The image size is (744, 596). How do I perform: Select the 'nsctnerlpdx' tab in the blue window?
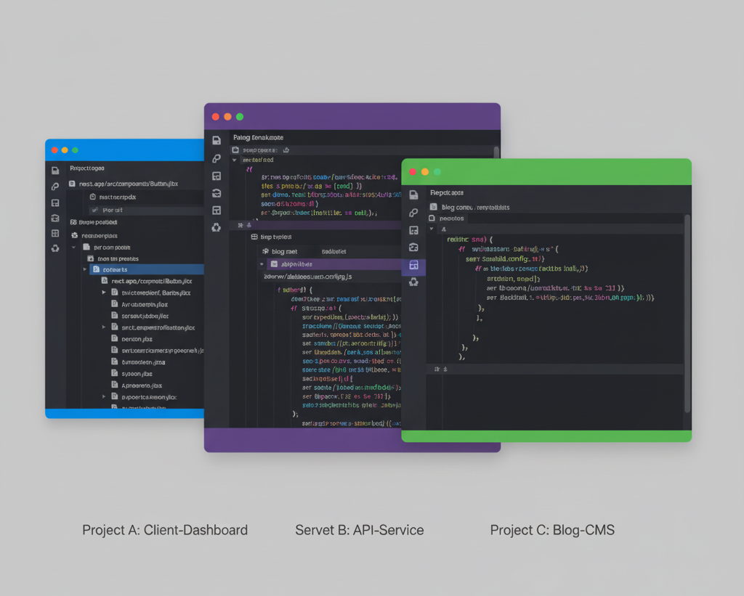coord(113,197)
